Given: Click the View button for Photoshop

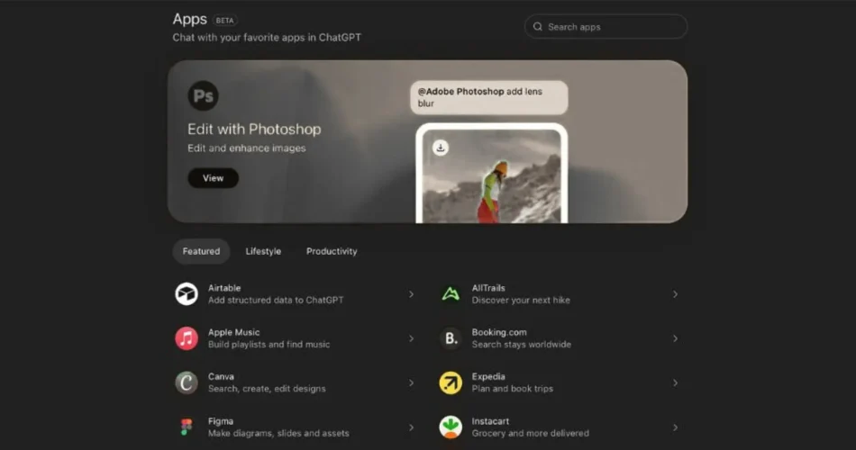Looking at the screenshot, I should coord(213,178).
